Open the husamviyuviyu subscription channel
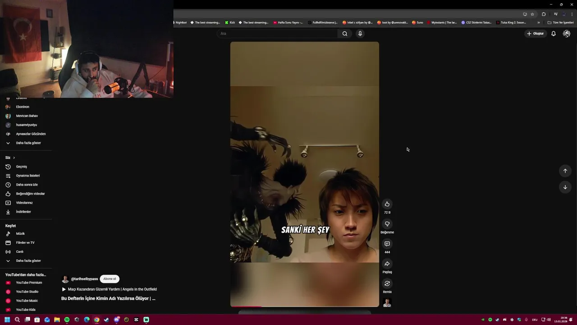This screenshot has height=325, width=577. pos(26,125)
